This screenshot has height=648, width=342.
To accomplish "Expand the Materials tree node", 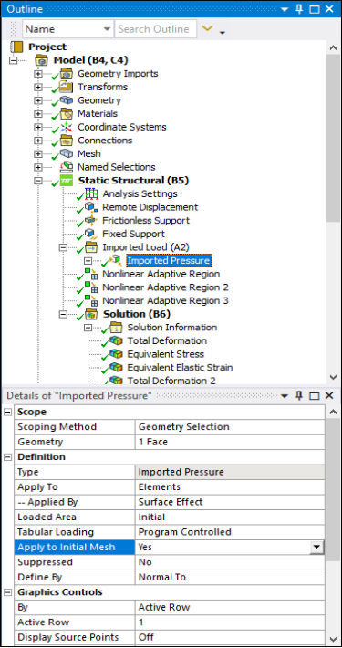I will coord(38,114).
